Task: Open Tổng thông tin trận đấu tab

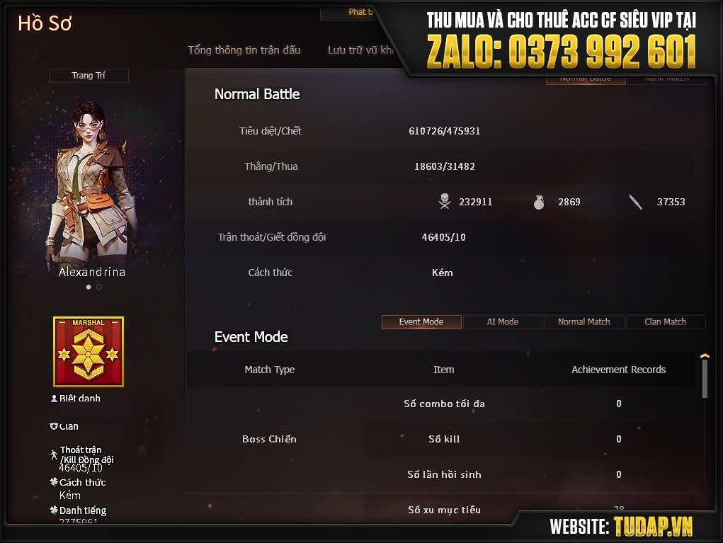Action: click(x=244, y=50)
